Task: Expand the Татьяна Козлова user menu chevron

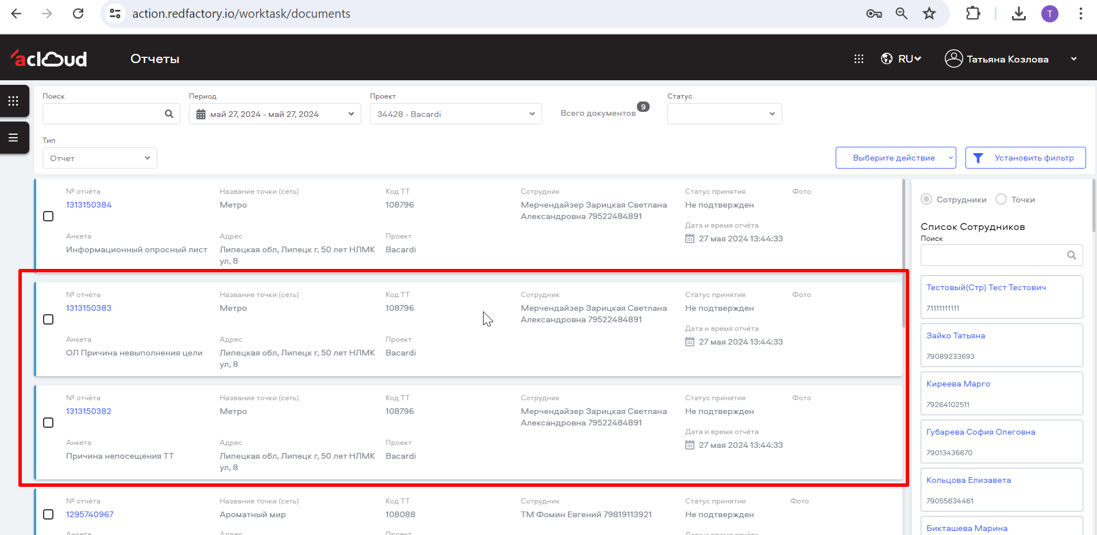Action: pyautogui.click(x=1073, y=59)
